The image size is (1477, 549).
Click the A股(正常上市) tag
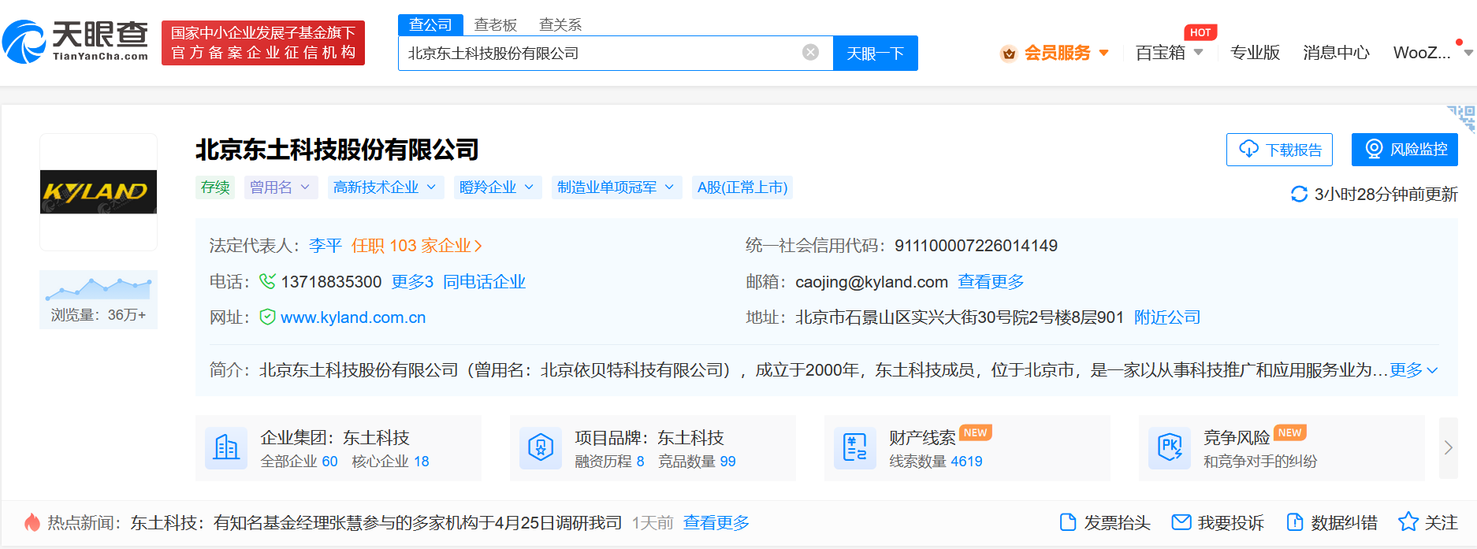pyautogui.click(x=742, y=187)
